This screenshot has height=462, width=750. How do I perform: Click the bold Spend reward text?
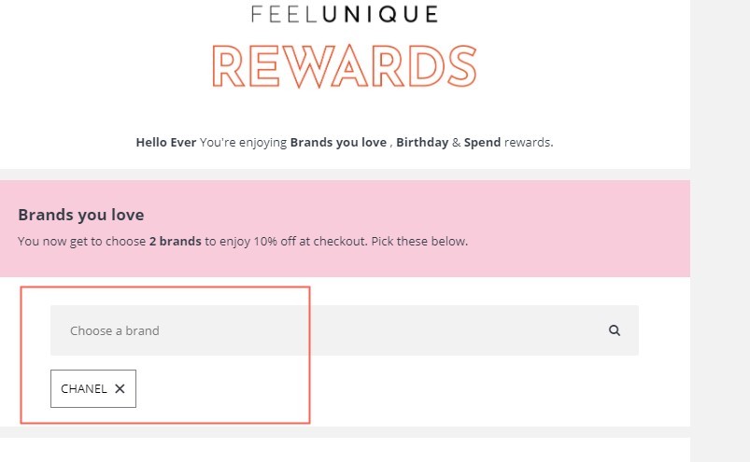[482, 143]
